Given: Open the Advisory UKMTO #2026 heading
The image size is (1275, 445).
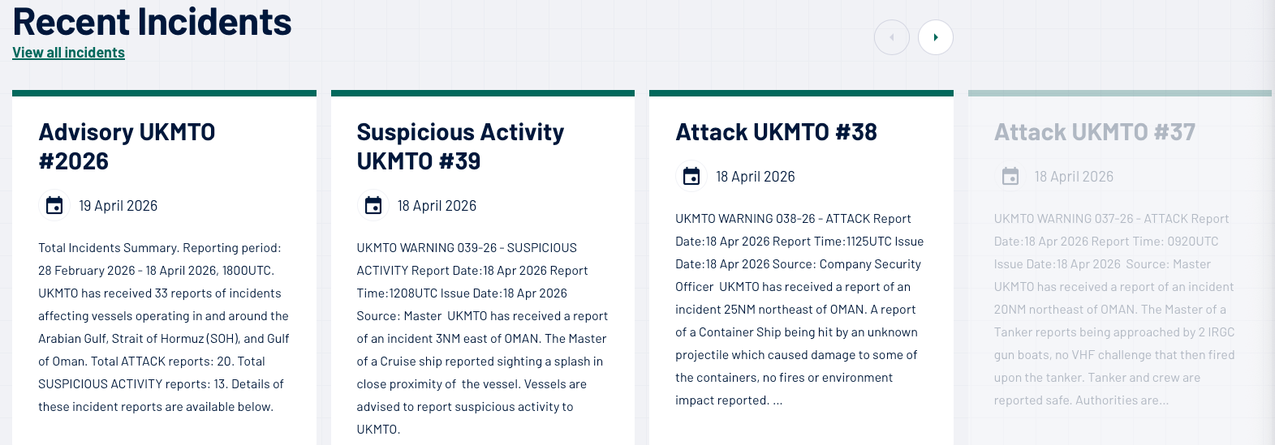Looking at the screenshot, I should pos(127,147).
